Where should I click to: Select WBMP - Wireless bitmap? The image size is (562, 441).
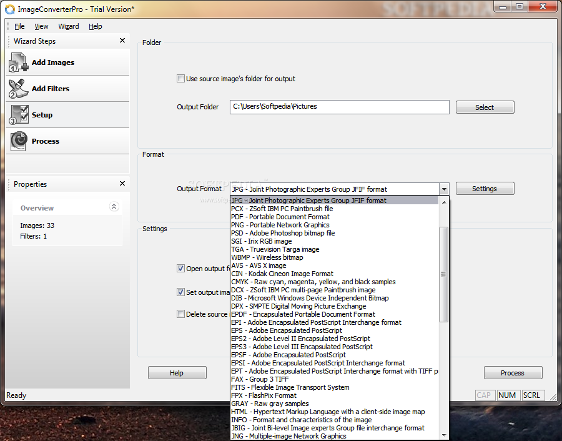coord(335,257)
